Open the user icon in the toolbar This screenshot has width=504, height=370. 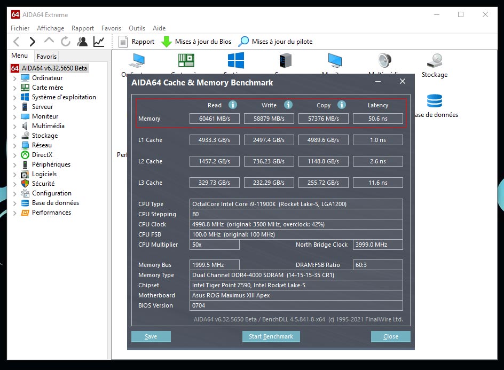tap(82, 42)
